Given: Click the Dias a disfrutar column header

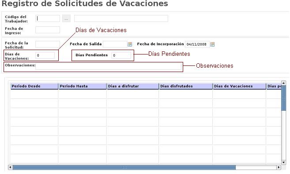Looking at the screenshot, I should 132,86.
